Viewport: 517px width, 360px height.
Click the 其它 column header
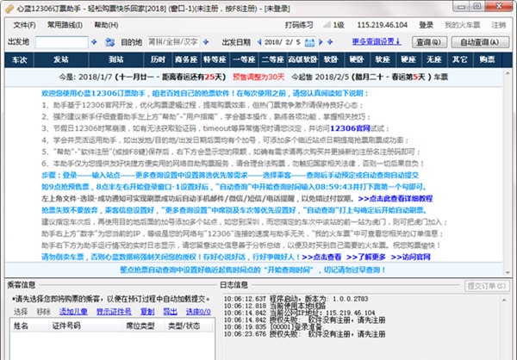tap(459, 59)
